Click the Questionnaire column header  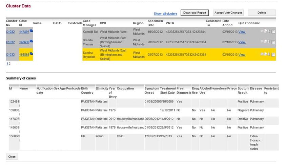pyautogui.click(x=249, y=23)
